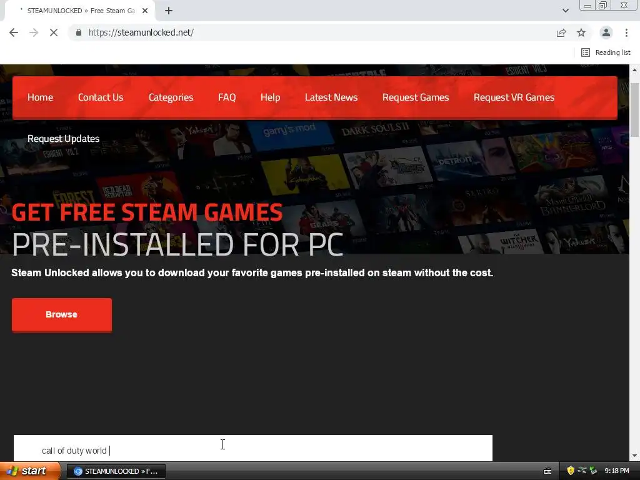
Task: Open the Categories menu item
Action: tap(171, 97)
